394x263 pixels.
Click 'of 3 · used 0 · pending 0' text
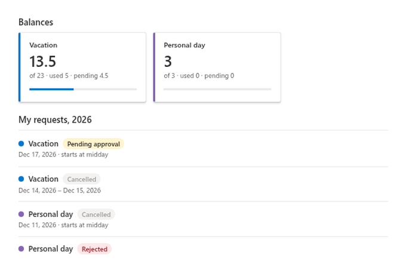point(199,76)
